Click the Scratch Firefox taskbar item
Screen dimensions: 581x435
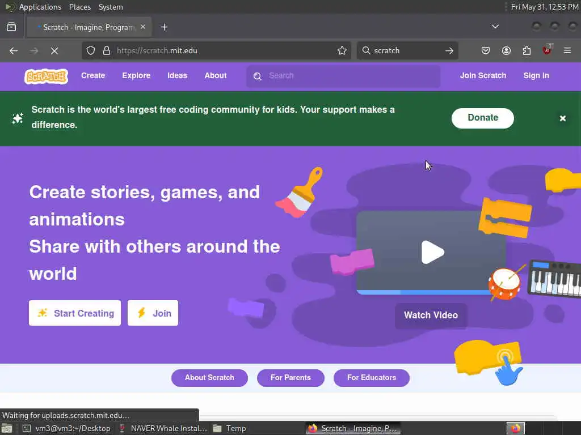[x=353, y=428]
